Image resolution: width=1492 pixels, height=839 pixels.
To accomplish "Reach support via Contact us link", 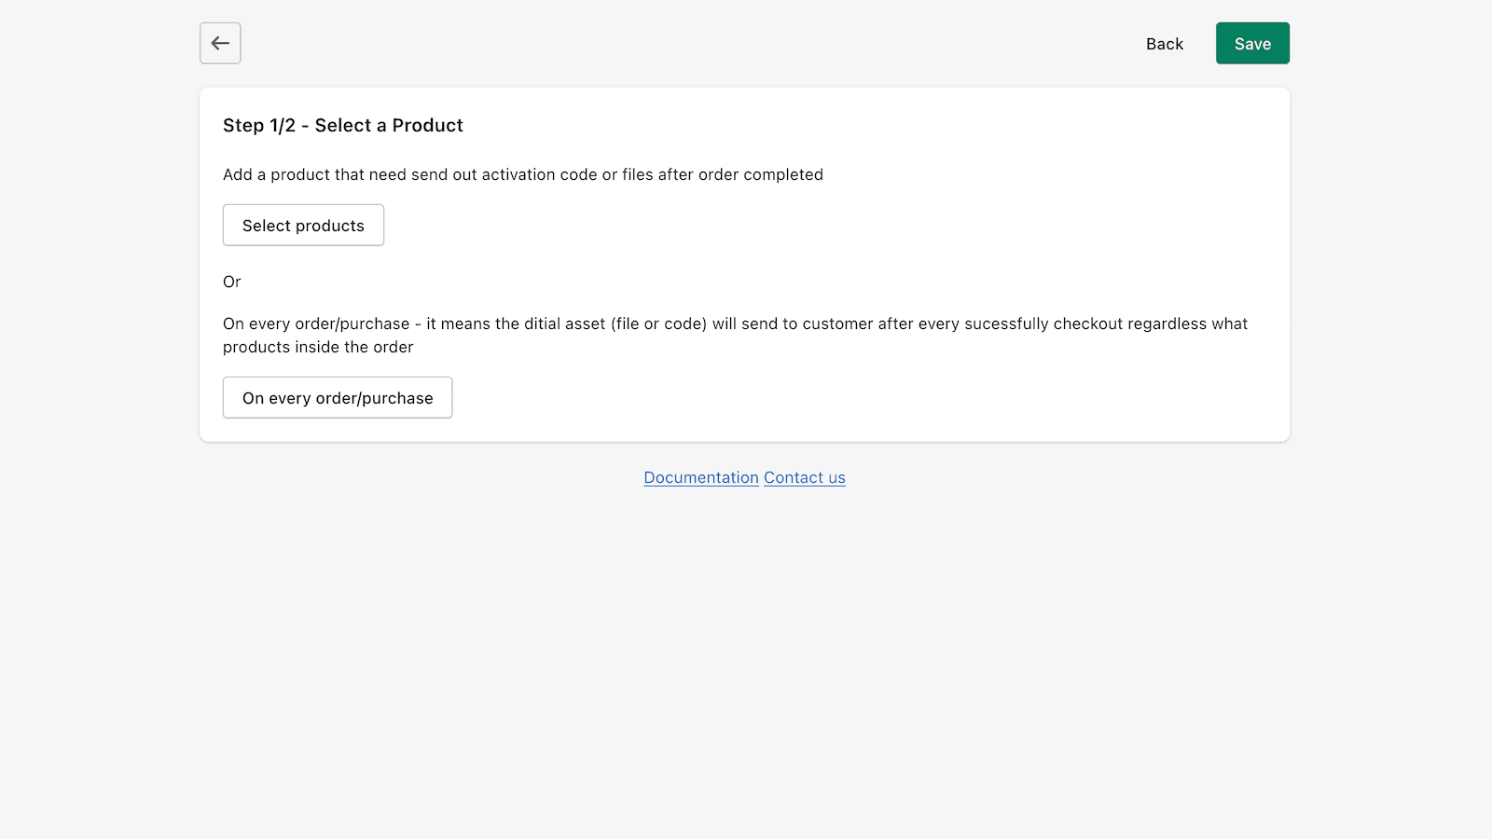I will tap(804, 477).
